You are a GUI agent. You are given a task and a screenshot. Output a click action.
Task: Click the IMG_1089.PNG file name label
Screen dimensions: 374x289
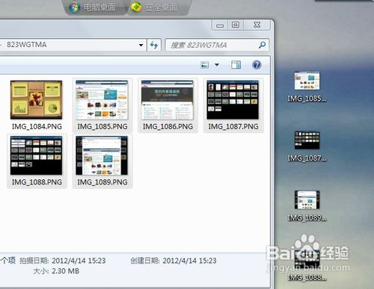(102, 182)
